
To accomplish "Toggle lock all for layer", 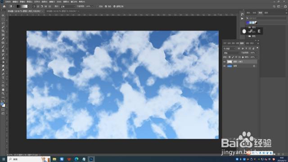I will pos(243,57).
